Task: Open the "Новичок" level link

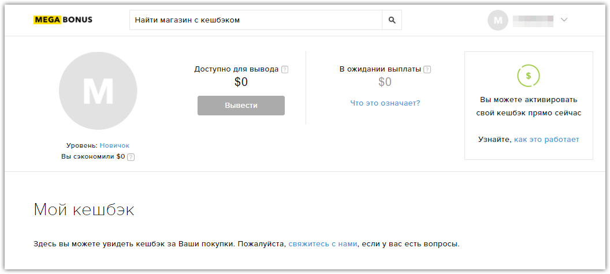Action: click(x=114, y=145)
